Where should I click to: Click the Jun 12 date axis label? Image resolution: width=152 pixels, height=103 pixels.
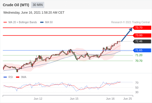38,99
